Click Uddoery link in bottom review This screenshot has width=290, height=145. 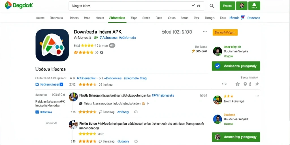pos(123,141)
